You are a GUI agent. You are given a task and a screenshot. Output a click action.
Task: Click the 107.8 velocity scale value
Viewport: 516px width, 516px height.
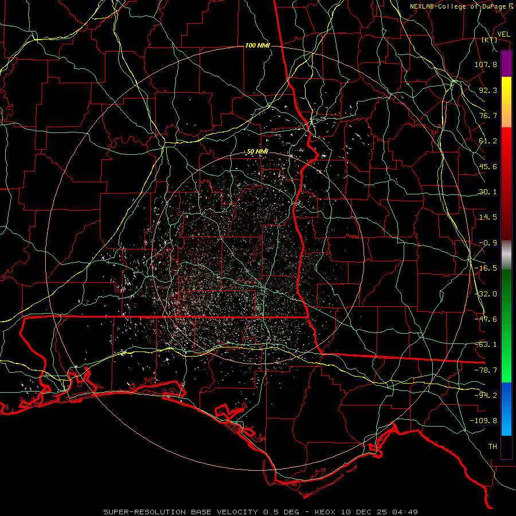coord(486,64)
